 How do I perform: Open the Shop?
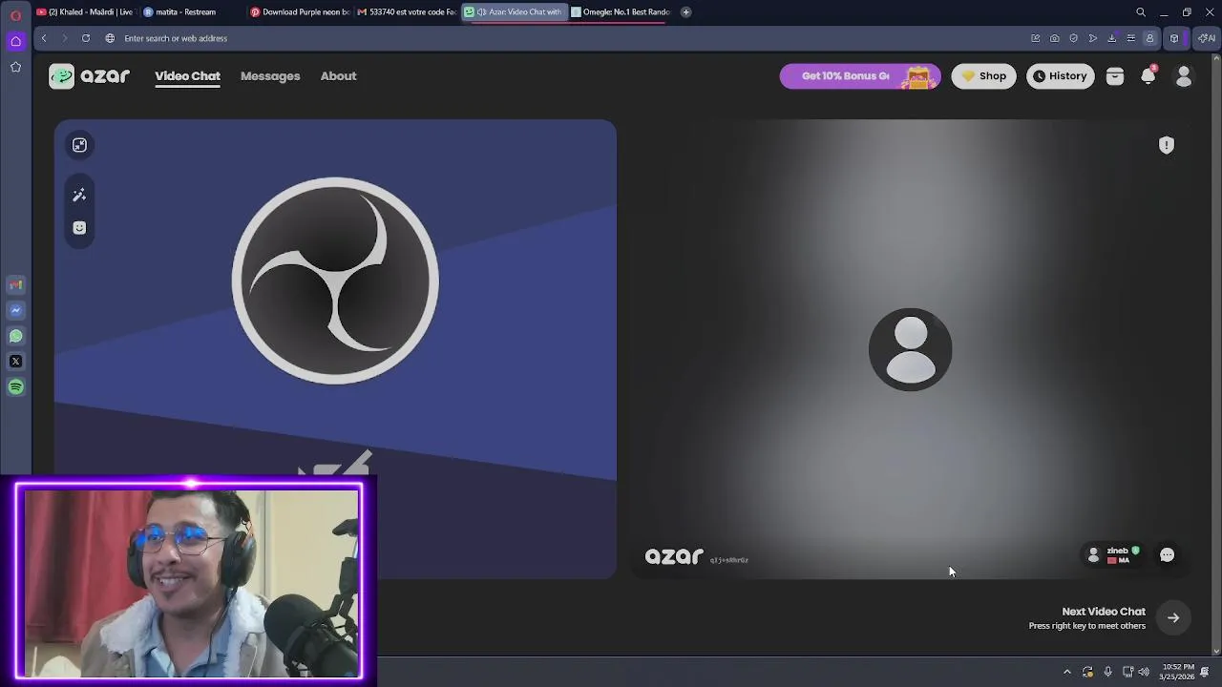[x=983, y=76]
